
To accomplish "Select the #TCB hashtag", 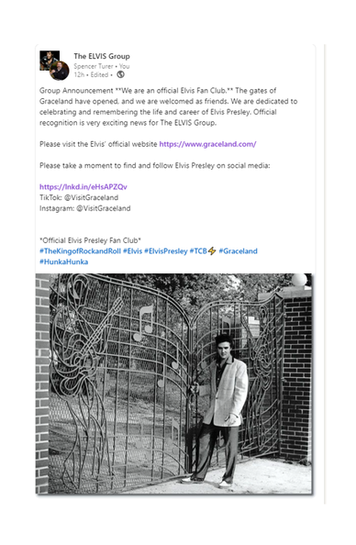I will [x=198, y=251].
